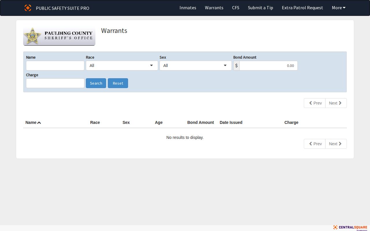
Task: Click the Public Safety Suite Pro logo icon
Action: point(28,8)
